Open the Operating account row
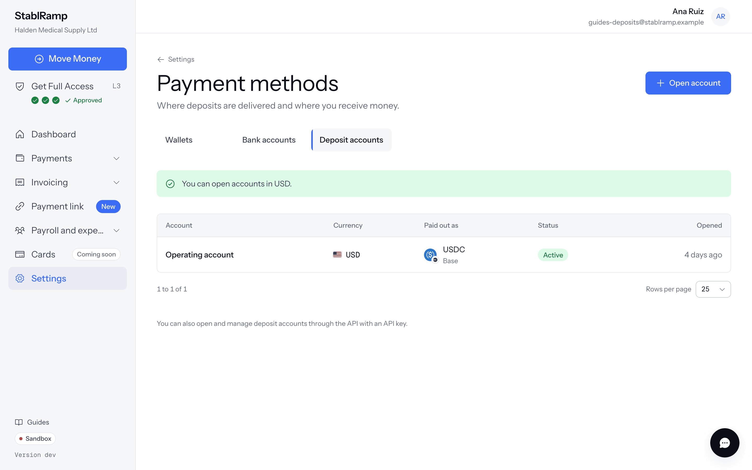 444,255
